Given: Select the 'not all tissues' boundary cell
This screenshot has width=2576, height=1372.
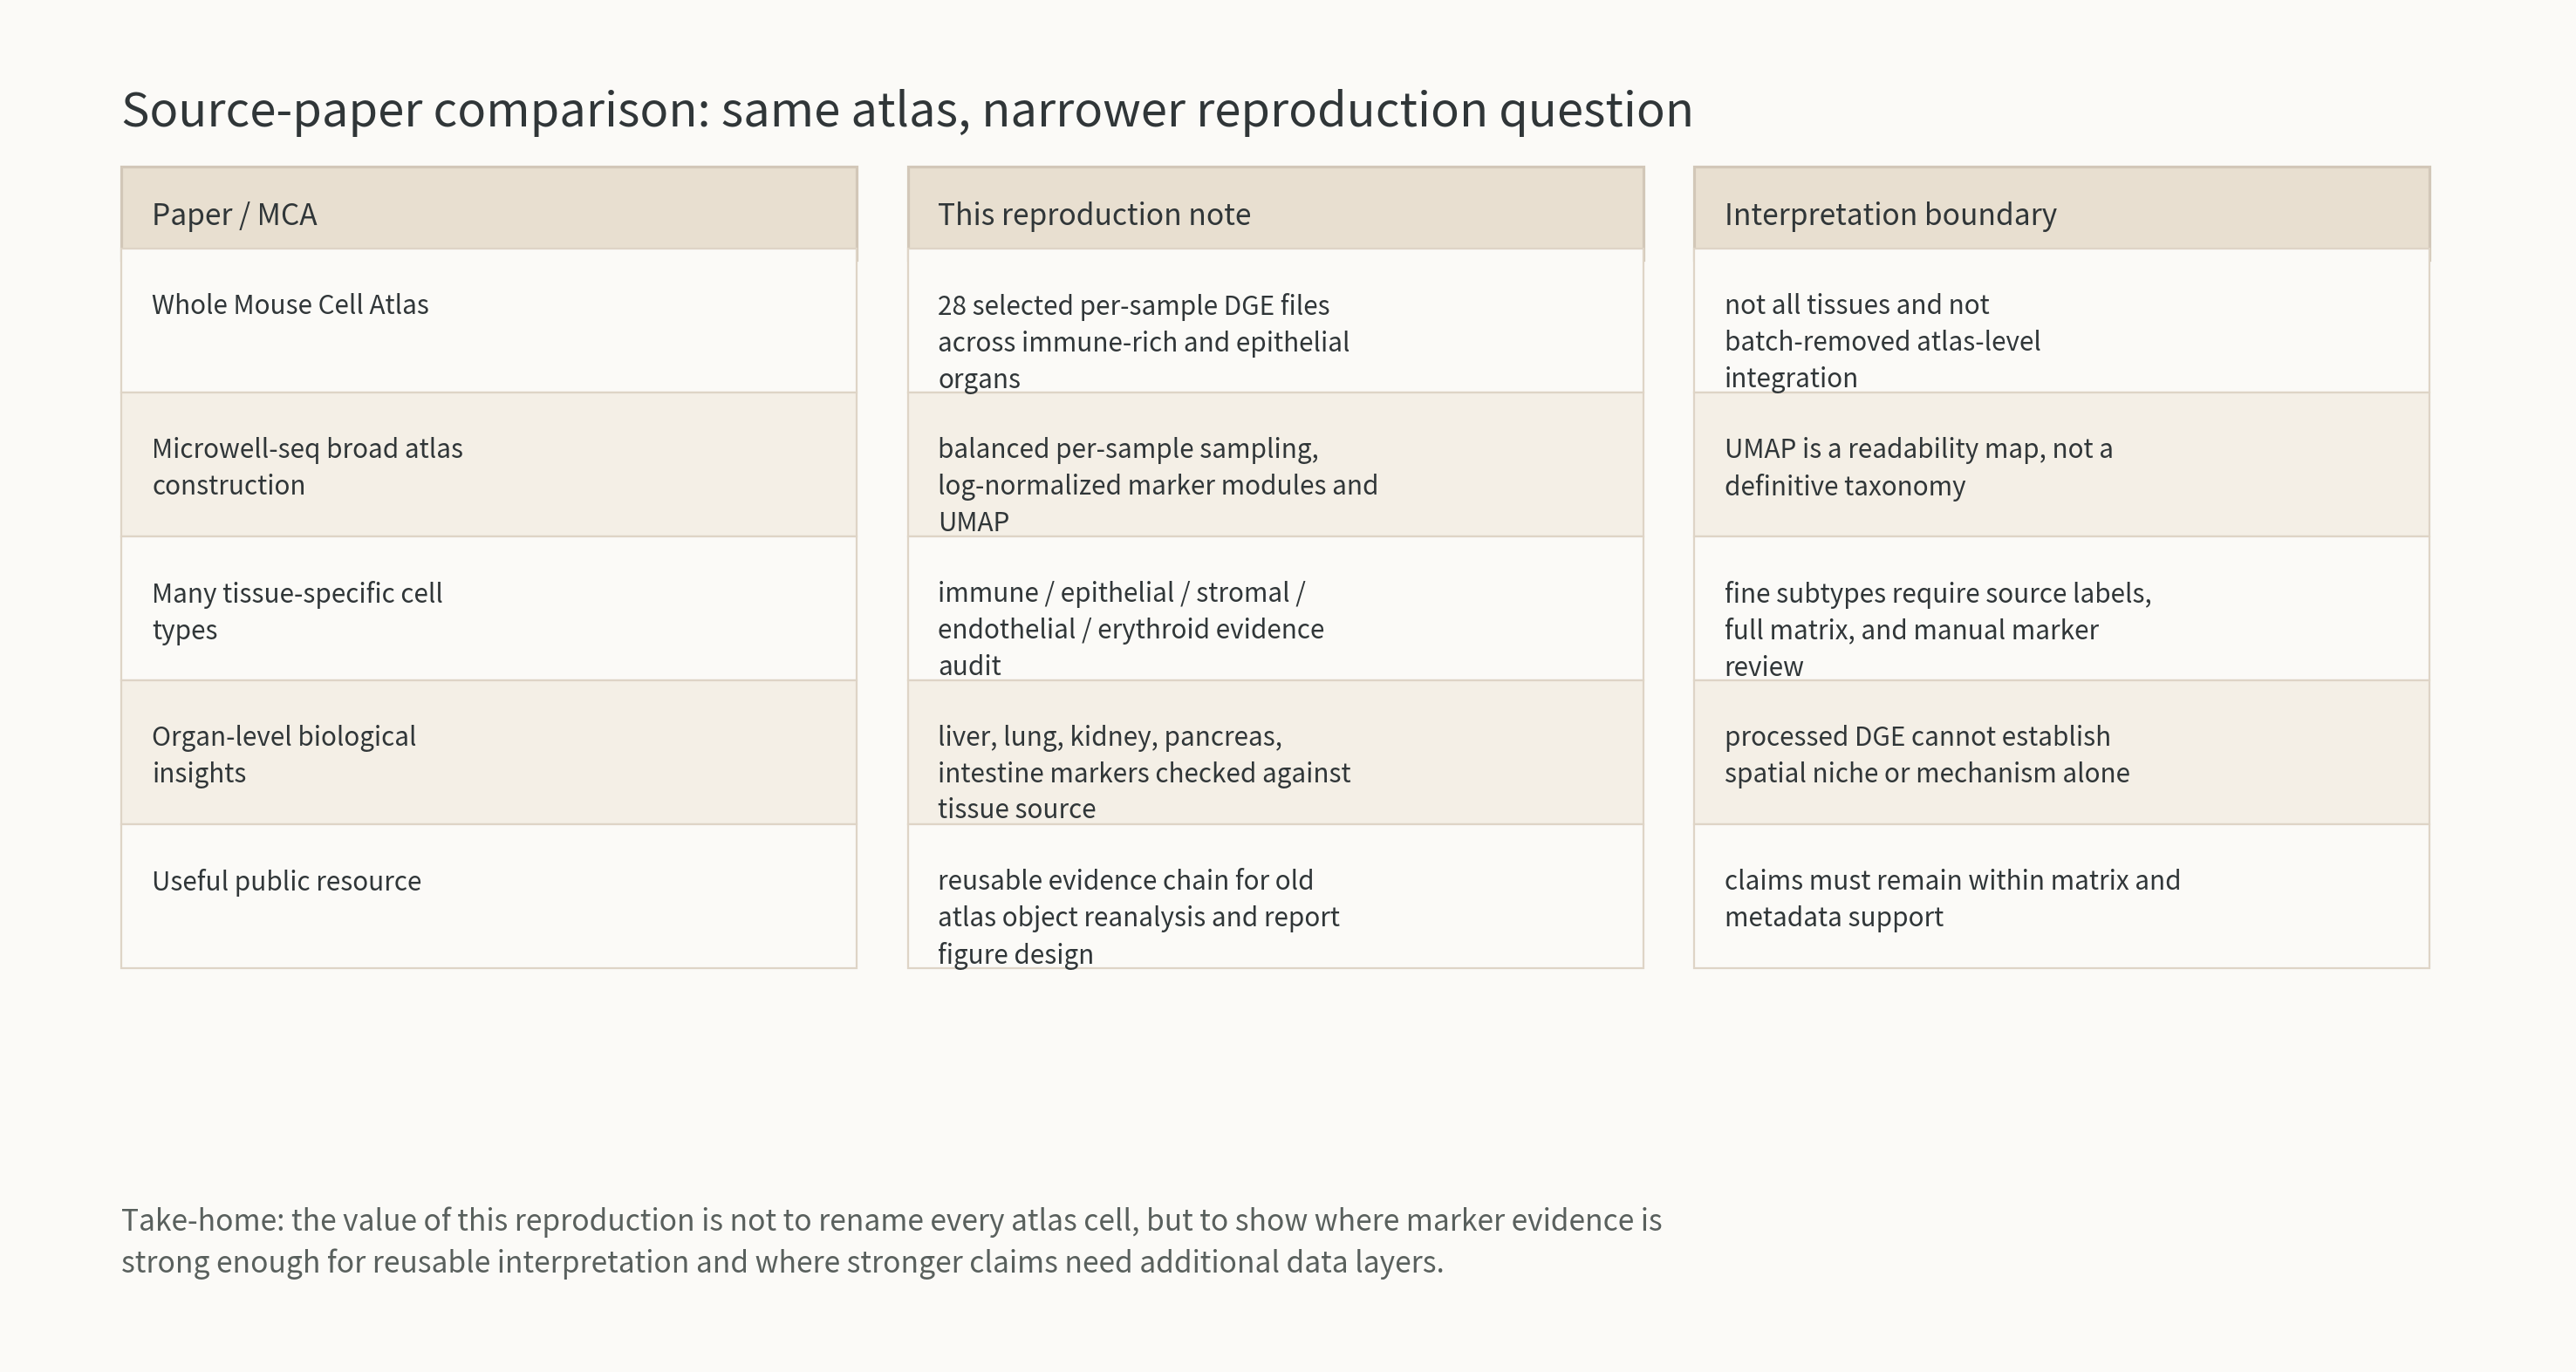Looking at the screenshot, I should [x=2061, y=321].
